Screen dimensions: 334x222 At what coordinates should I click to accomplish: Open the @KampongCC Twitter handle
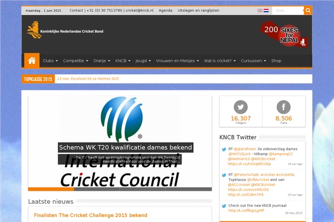pos(281,154)
